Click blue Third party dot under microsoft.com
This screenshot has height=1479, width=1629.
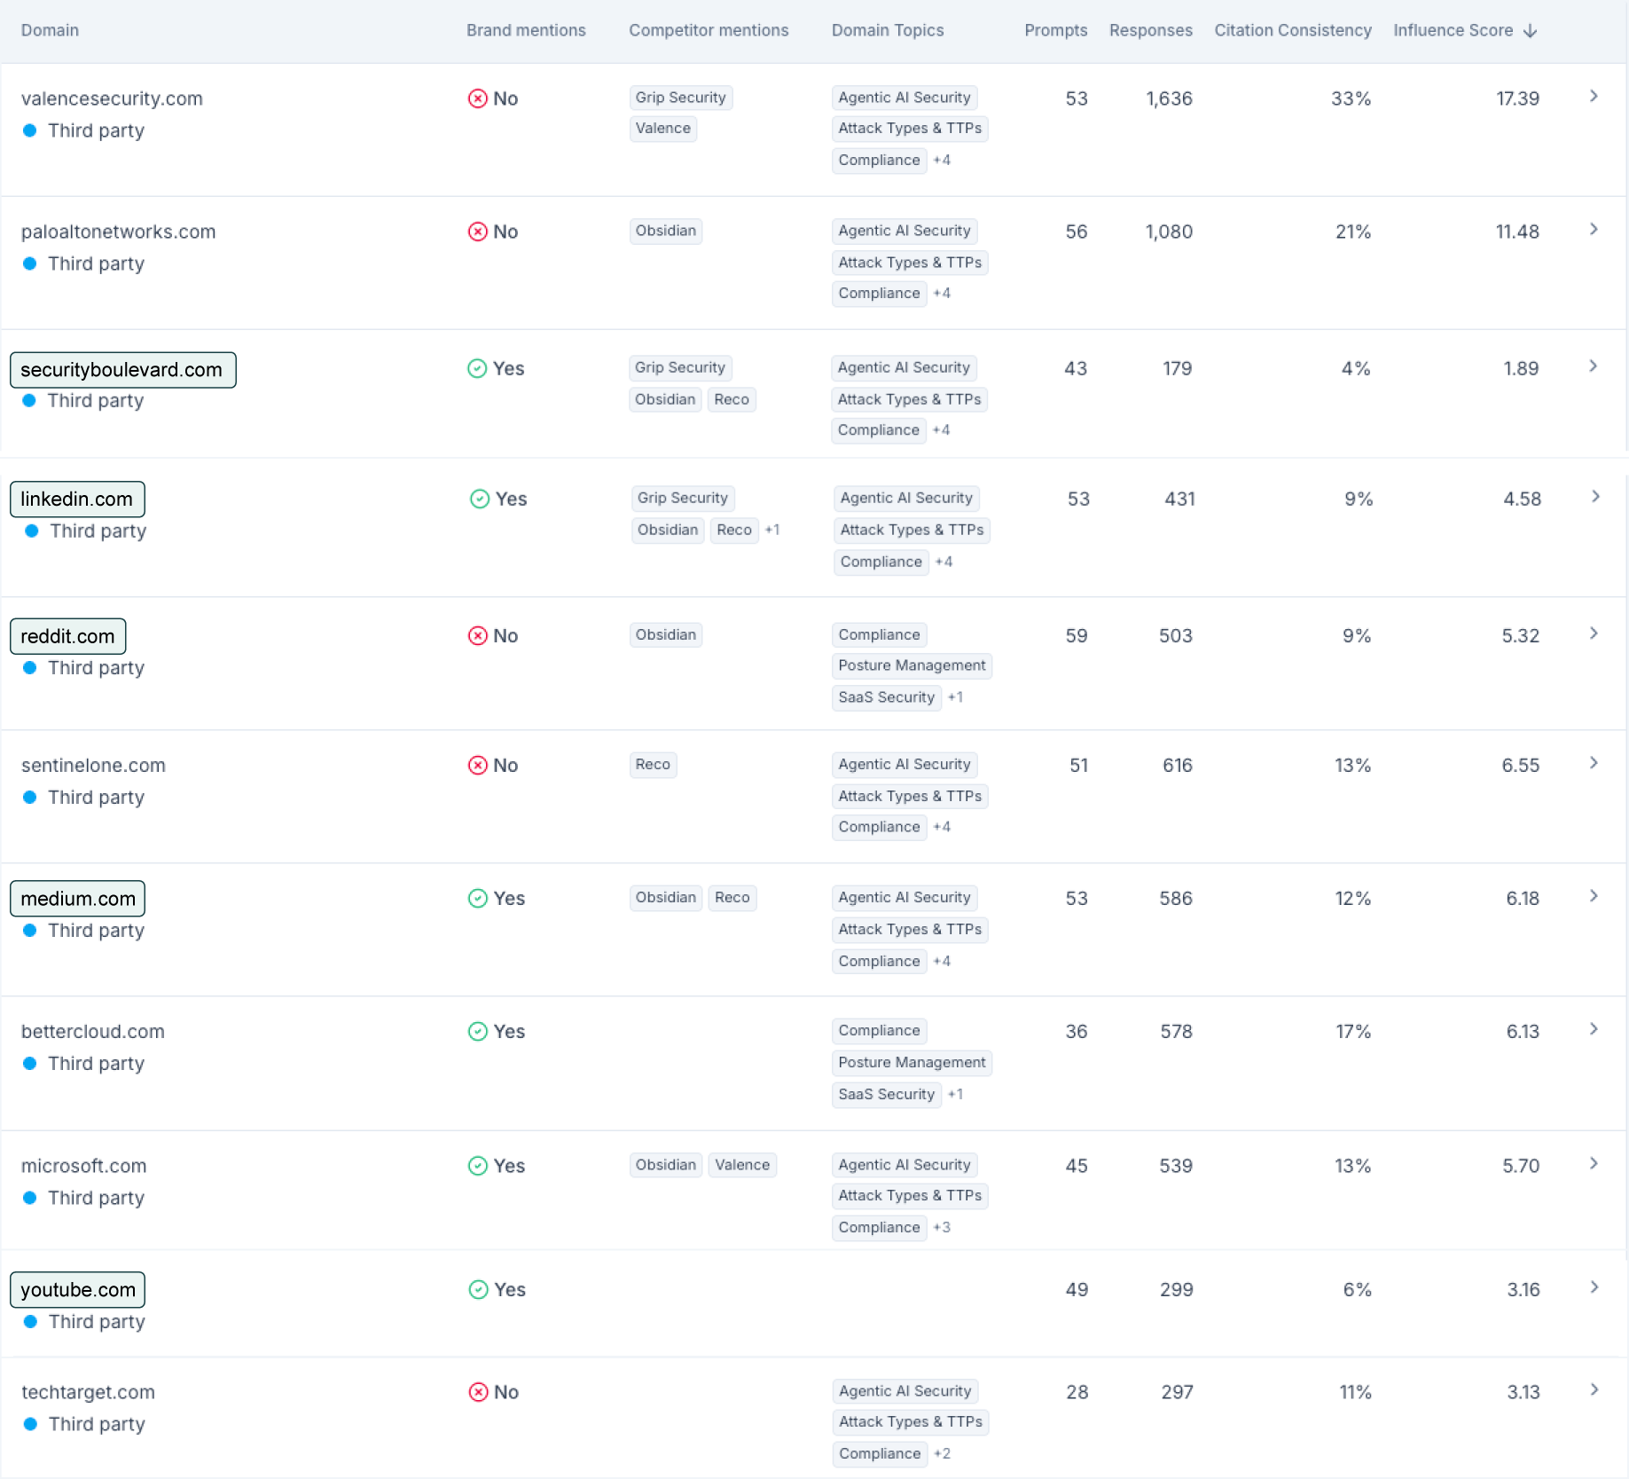point(30,1197)
